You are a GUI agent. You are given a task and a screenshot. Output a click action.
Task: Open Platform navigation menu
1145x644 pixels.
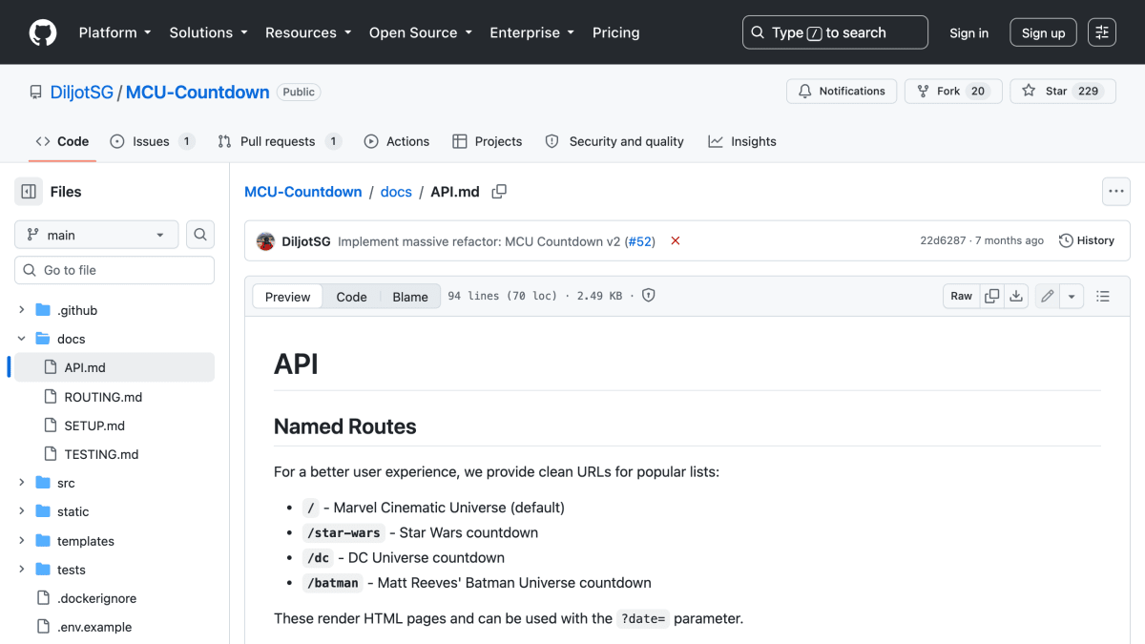click(114, 32)
